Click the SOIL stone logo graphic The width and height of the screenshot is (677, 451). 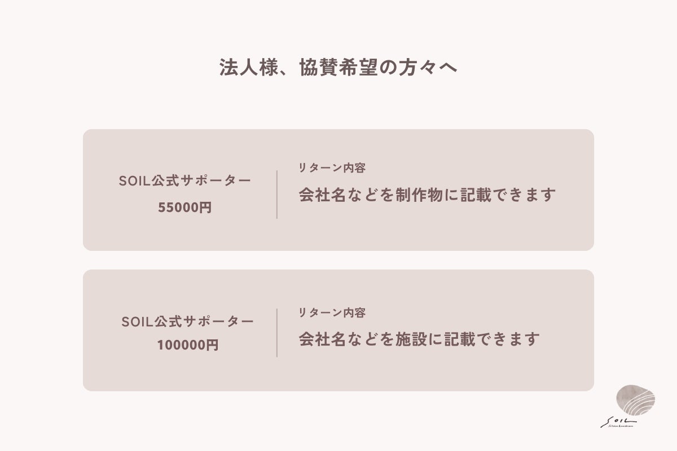coord(636,403)
